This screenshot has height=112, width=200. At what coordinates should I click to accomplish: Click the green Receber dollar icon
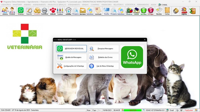(143, 11)
